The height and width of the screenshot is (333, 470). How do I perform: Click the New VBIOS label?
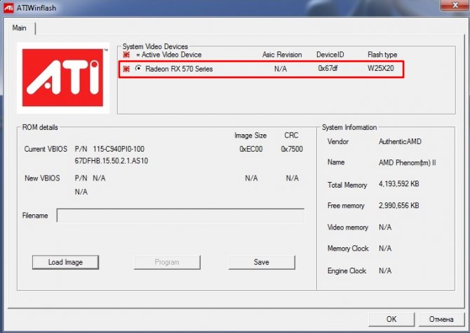point(42,178)
